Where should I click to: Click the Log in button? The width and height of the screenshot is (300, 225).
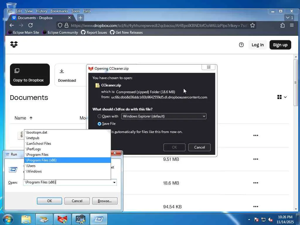coord(258,45)
